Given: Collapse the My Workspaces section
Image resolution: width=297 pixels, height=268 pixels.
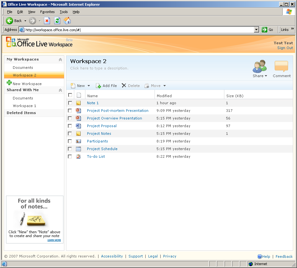Looking at the screenshot, I should click(x=60, y=60).
